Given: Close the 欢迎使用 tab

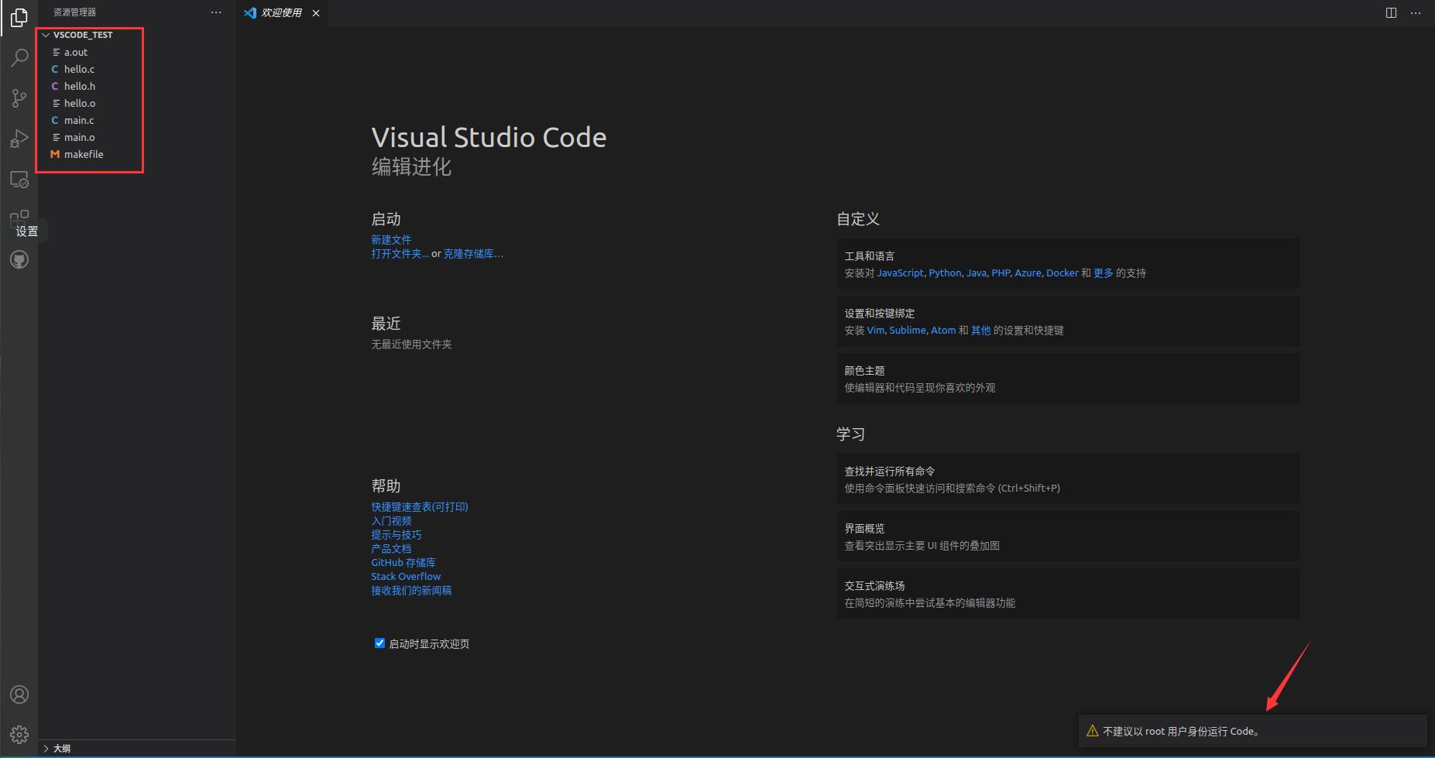Looking at the screenshot, I should point(316,13).
